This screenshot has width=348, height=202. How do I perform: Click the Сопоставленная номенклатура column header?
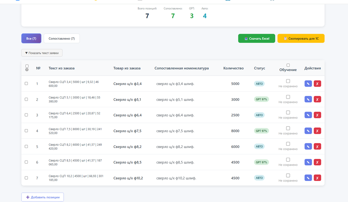tap(182, 68)
